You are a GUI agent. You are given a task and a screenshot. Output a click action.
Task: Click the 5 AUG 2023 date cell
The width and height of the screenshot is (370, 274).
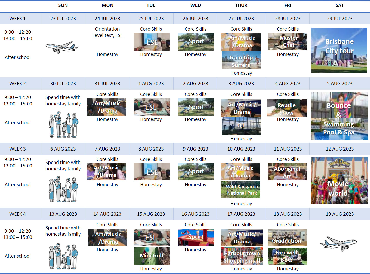(x=340, y=84)
